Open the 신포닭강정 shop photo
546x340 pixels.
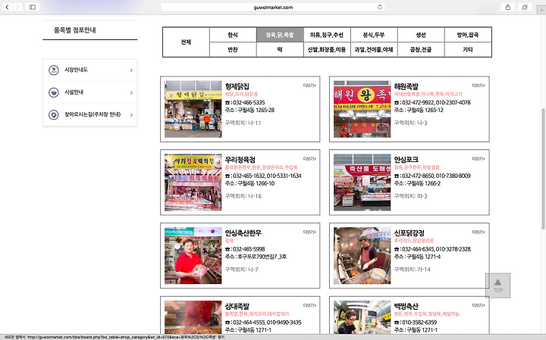[x=362, y=256]
